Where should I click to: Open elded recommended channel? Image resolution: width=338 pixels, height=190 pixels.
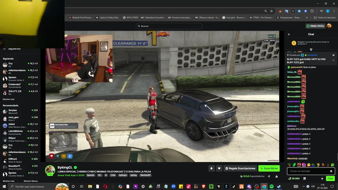20,125
